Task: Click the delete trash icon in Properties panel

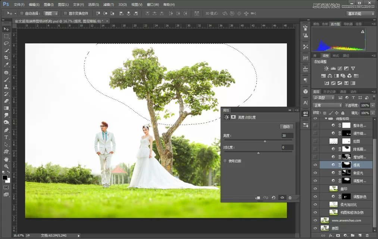Action: [290, 198]
